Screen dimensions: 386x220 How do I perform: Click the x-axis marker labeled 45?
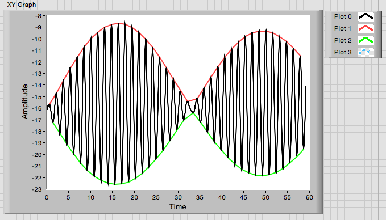[x=244, y=197]
